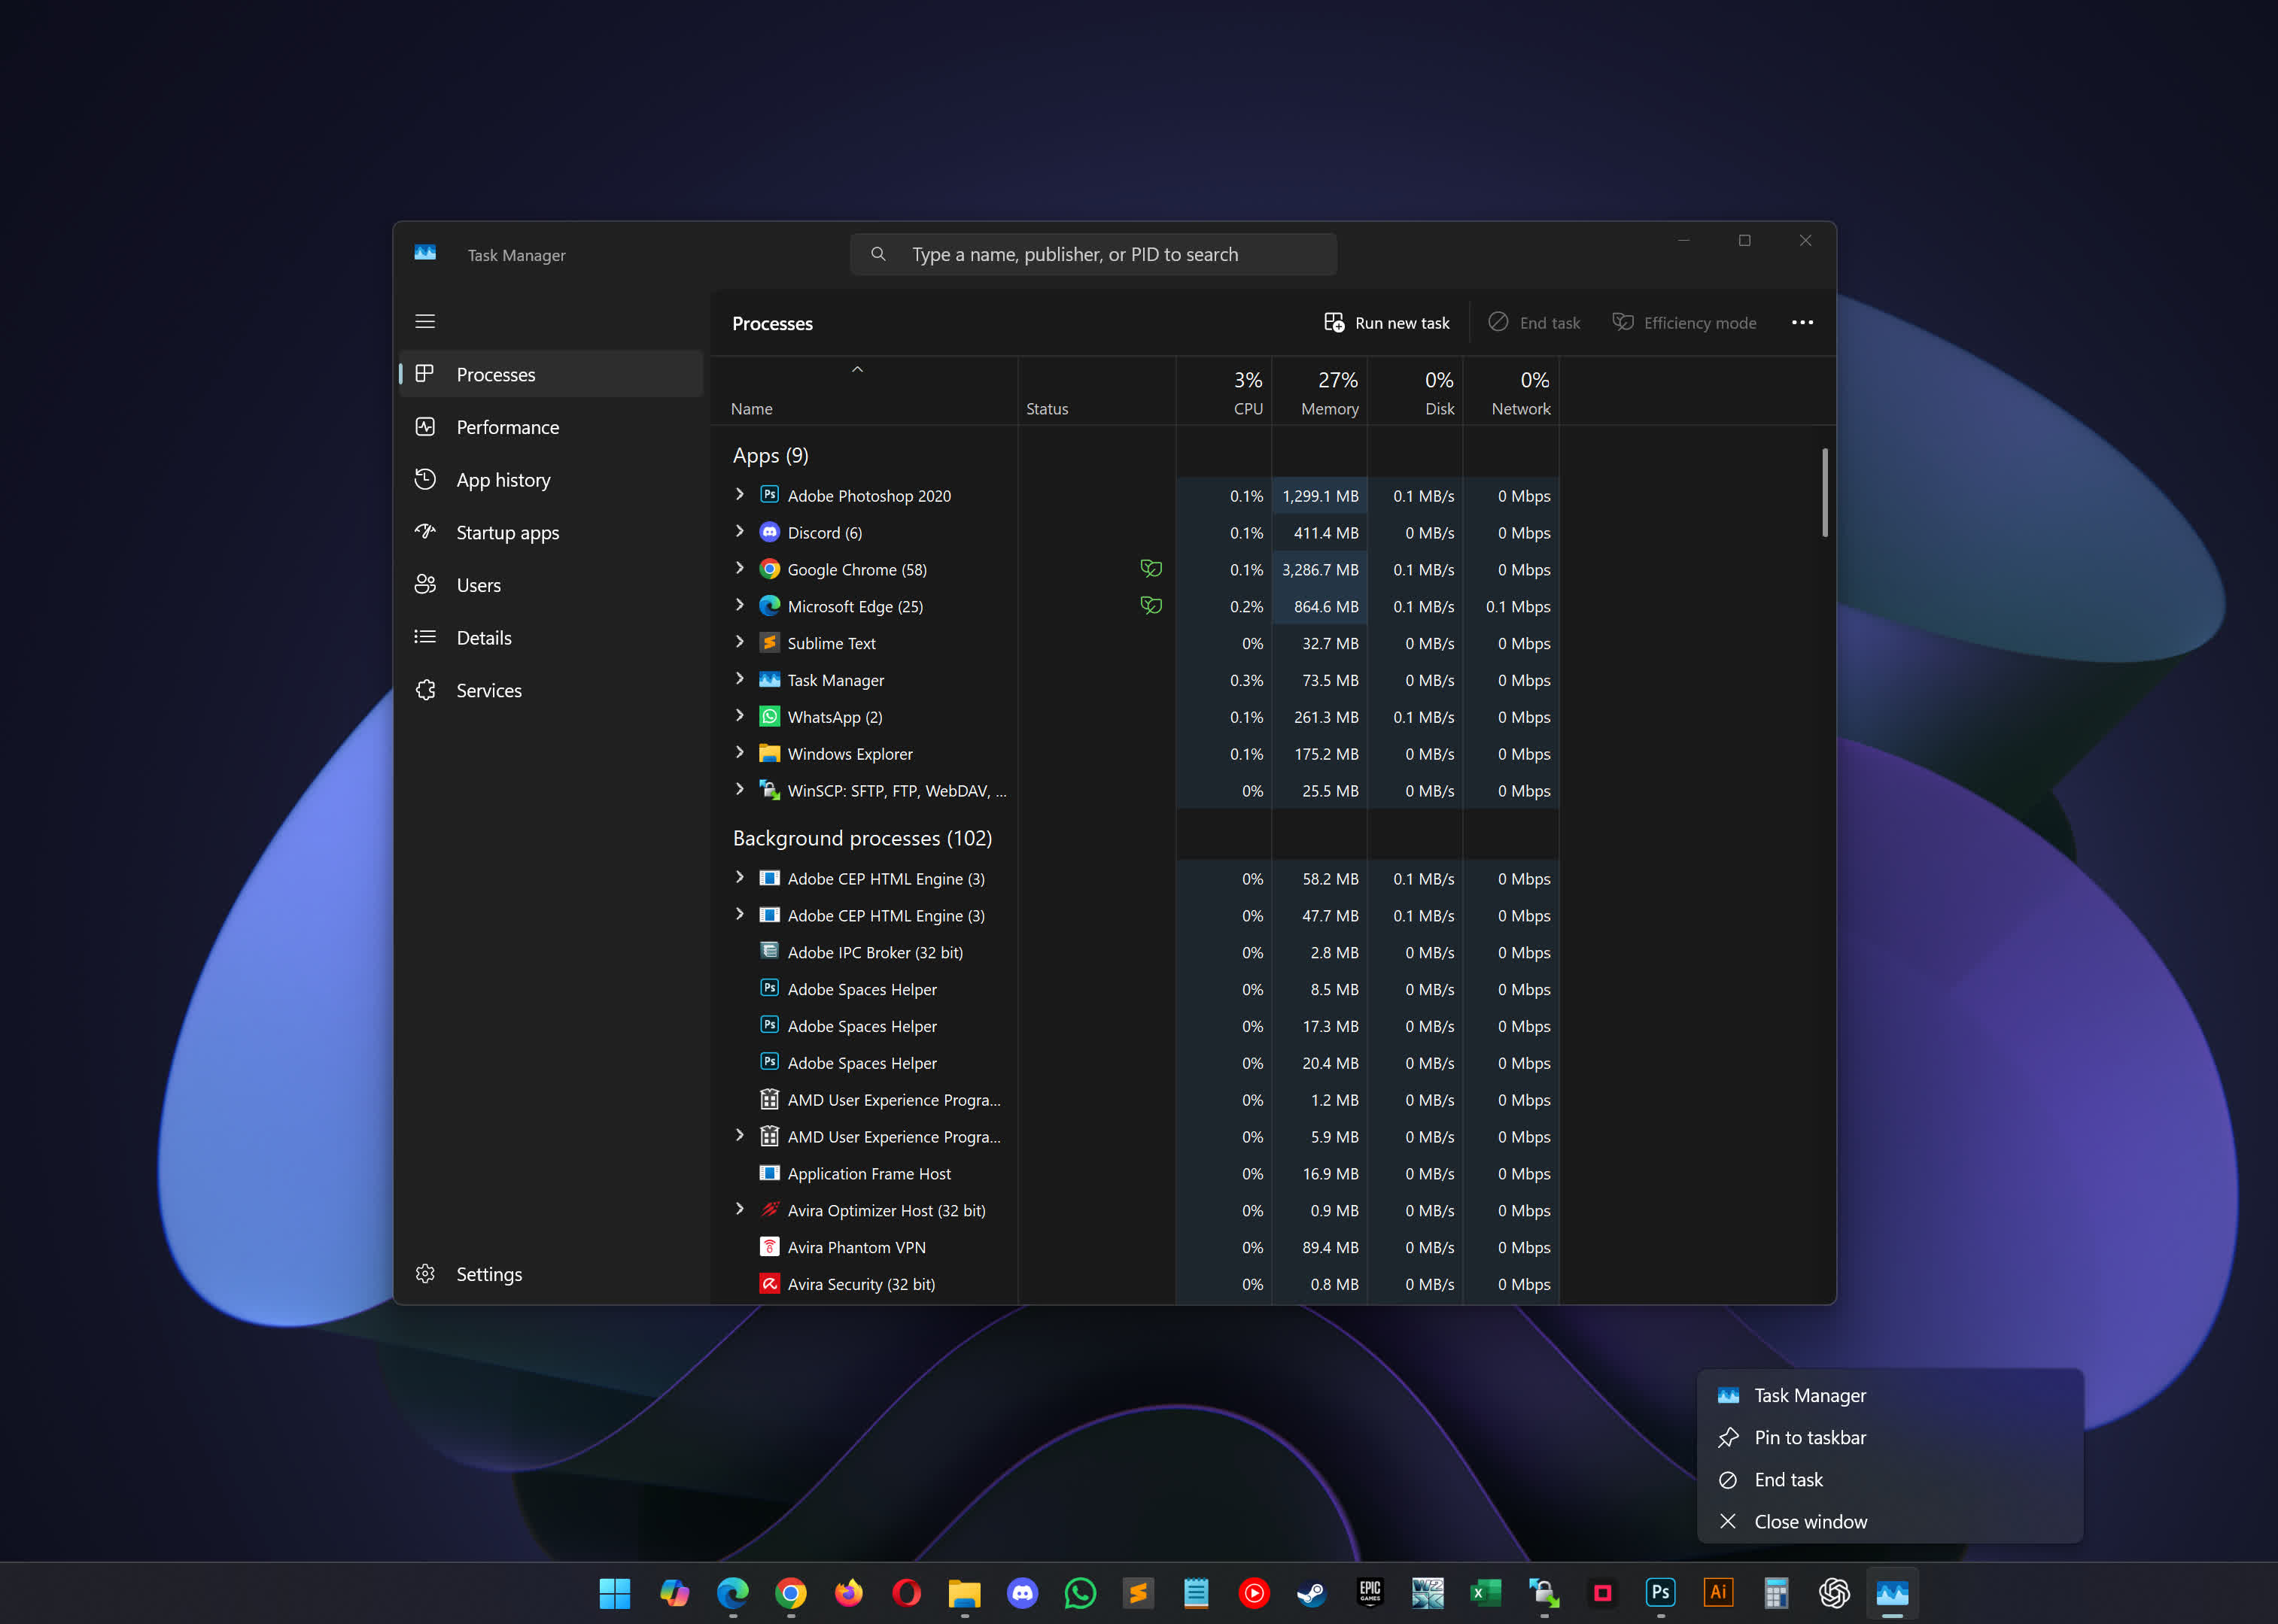Image resolution: width=2278 pixels, height=1624 pixels.
Task: Open Settings gear in Task Manager
Action: tap(425, 1274)
